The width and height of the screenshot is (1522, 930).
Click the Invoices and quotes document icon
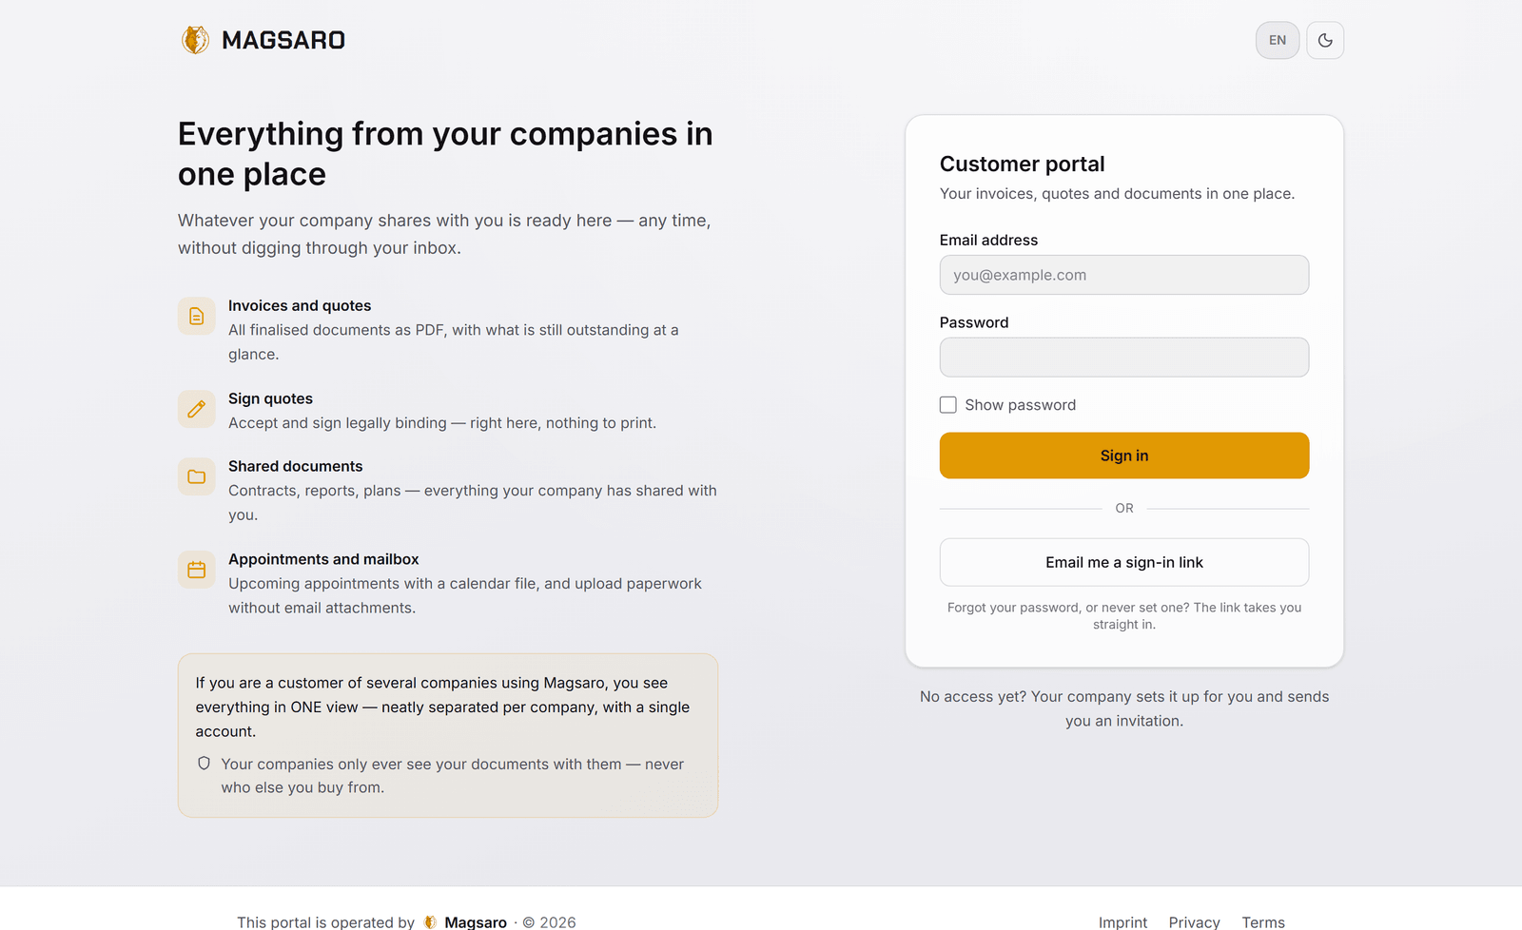[x=197, y=316]
